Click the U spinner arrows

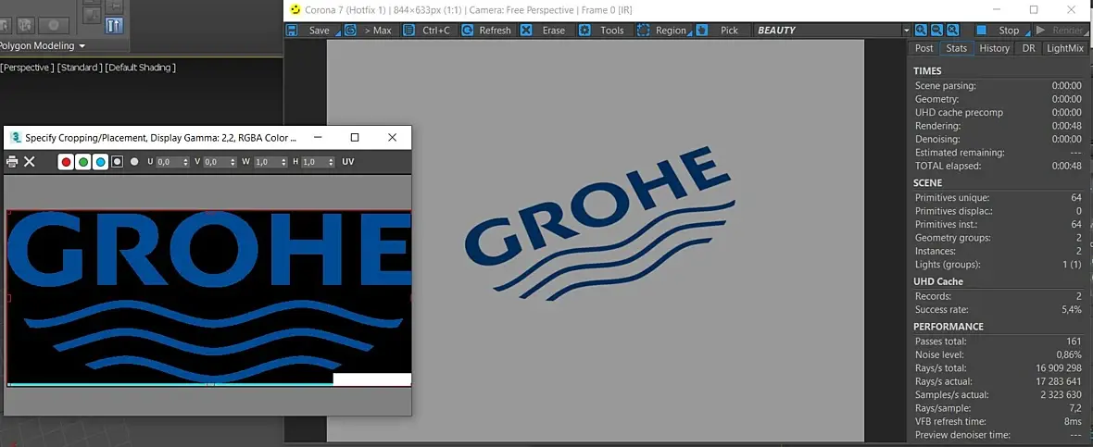point(185,162)
